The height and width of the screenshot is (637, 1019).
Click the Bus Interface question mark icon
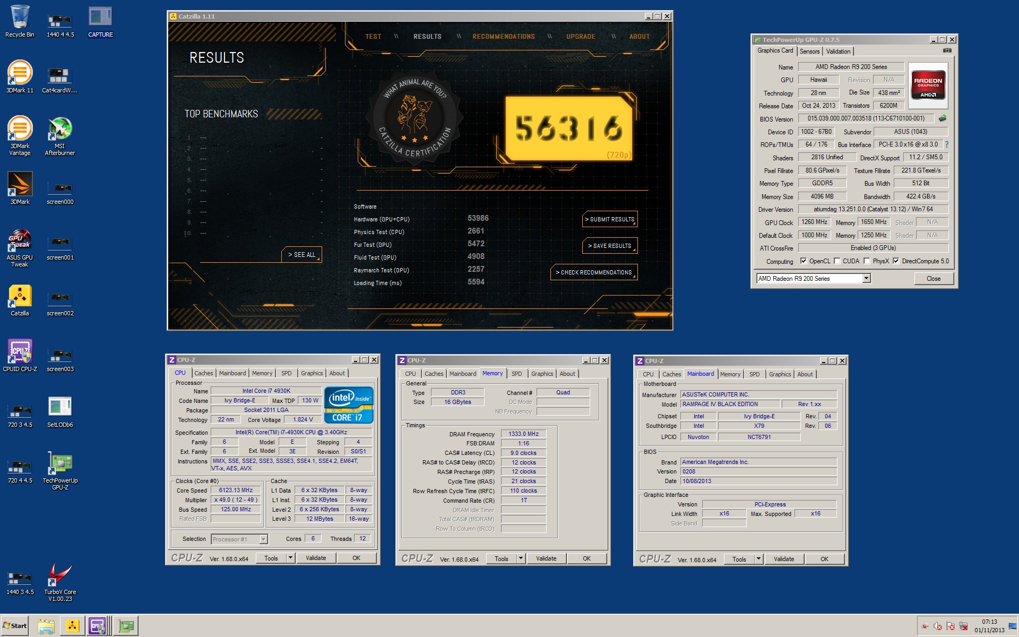click(946, 144)
